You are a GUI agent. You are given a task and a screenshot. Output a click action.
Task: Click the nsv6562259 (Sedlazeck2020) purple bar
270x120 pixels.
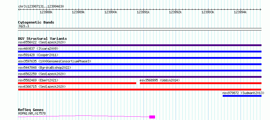click(x=140, y=77)
